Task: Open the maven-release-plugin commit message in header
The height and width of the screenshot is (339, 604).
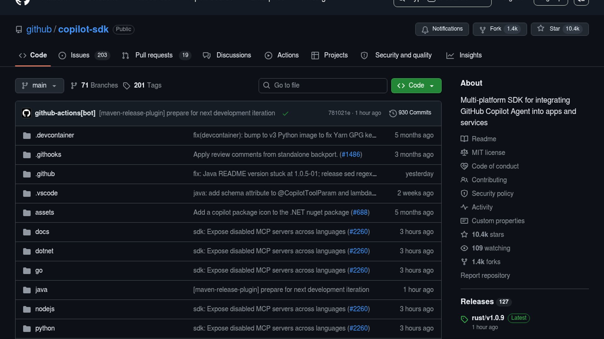Action: pyautogui.click(x=187, y=113)
